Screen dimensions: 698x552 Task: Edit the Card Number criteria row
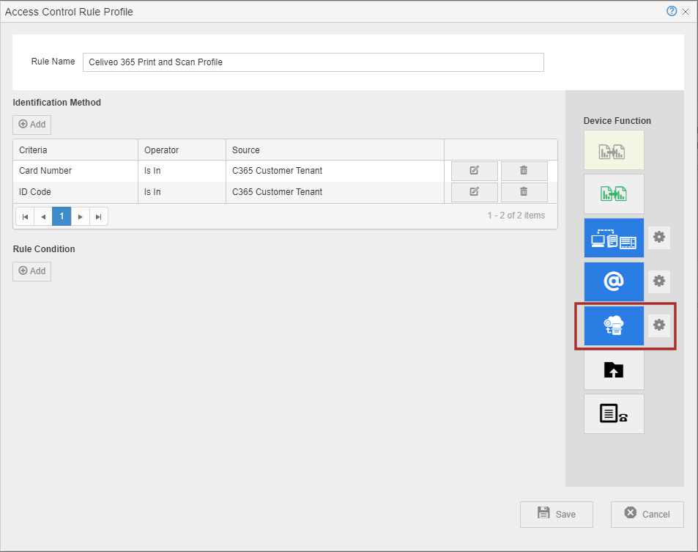tap(474, 171)
